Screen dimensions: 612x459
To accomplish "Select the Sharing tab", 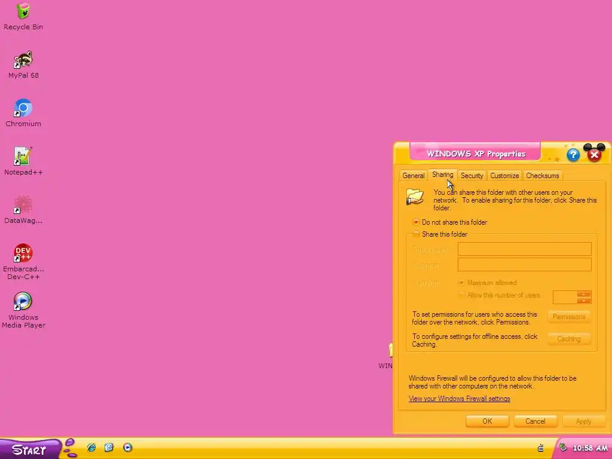I will tap(443, 175).
